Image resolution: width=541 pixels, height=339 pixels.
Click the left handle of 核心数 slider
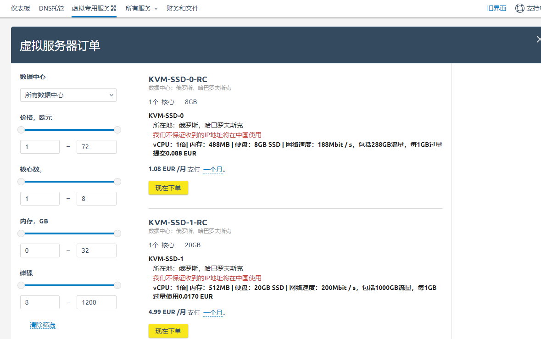(21, 182)
